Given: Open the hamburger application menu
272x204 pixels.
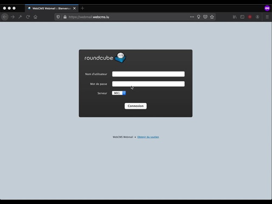Looking at the screenshot, I should point(267,17).
